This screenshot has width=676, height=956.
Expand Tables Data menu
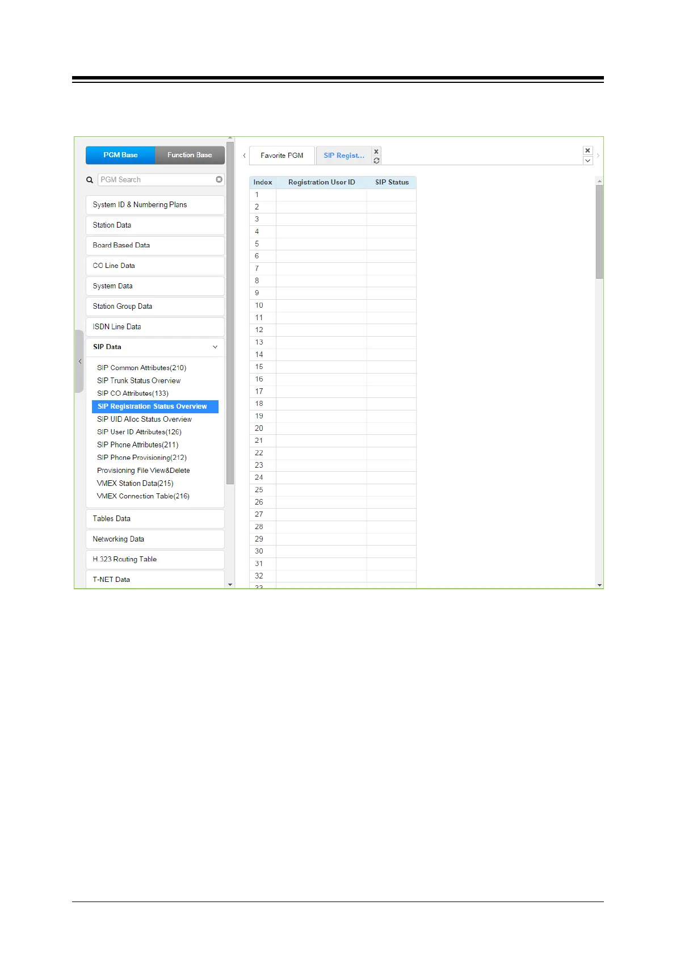tap(155, 519)
